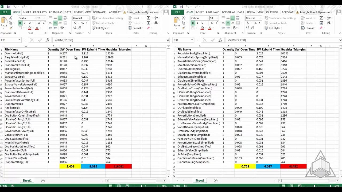The image size is (342, 192).
Task: Apply red font color in Full.xlsx window
Action: coord(37,28)
